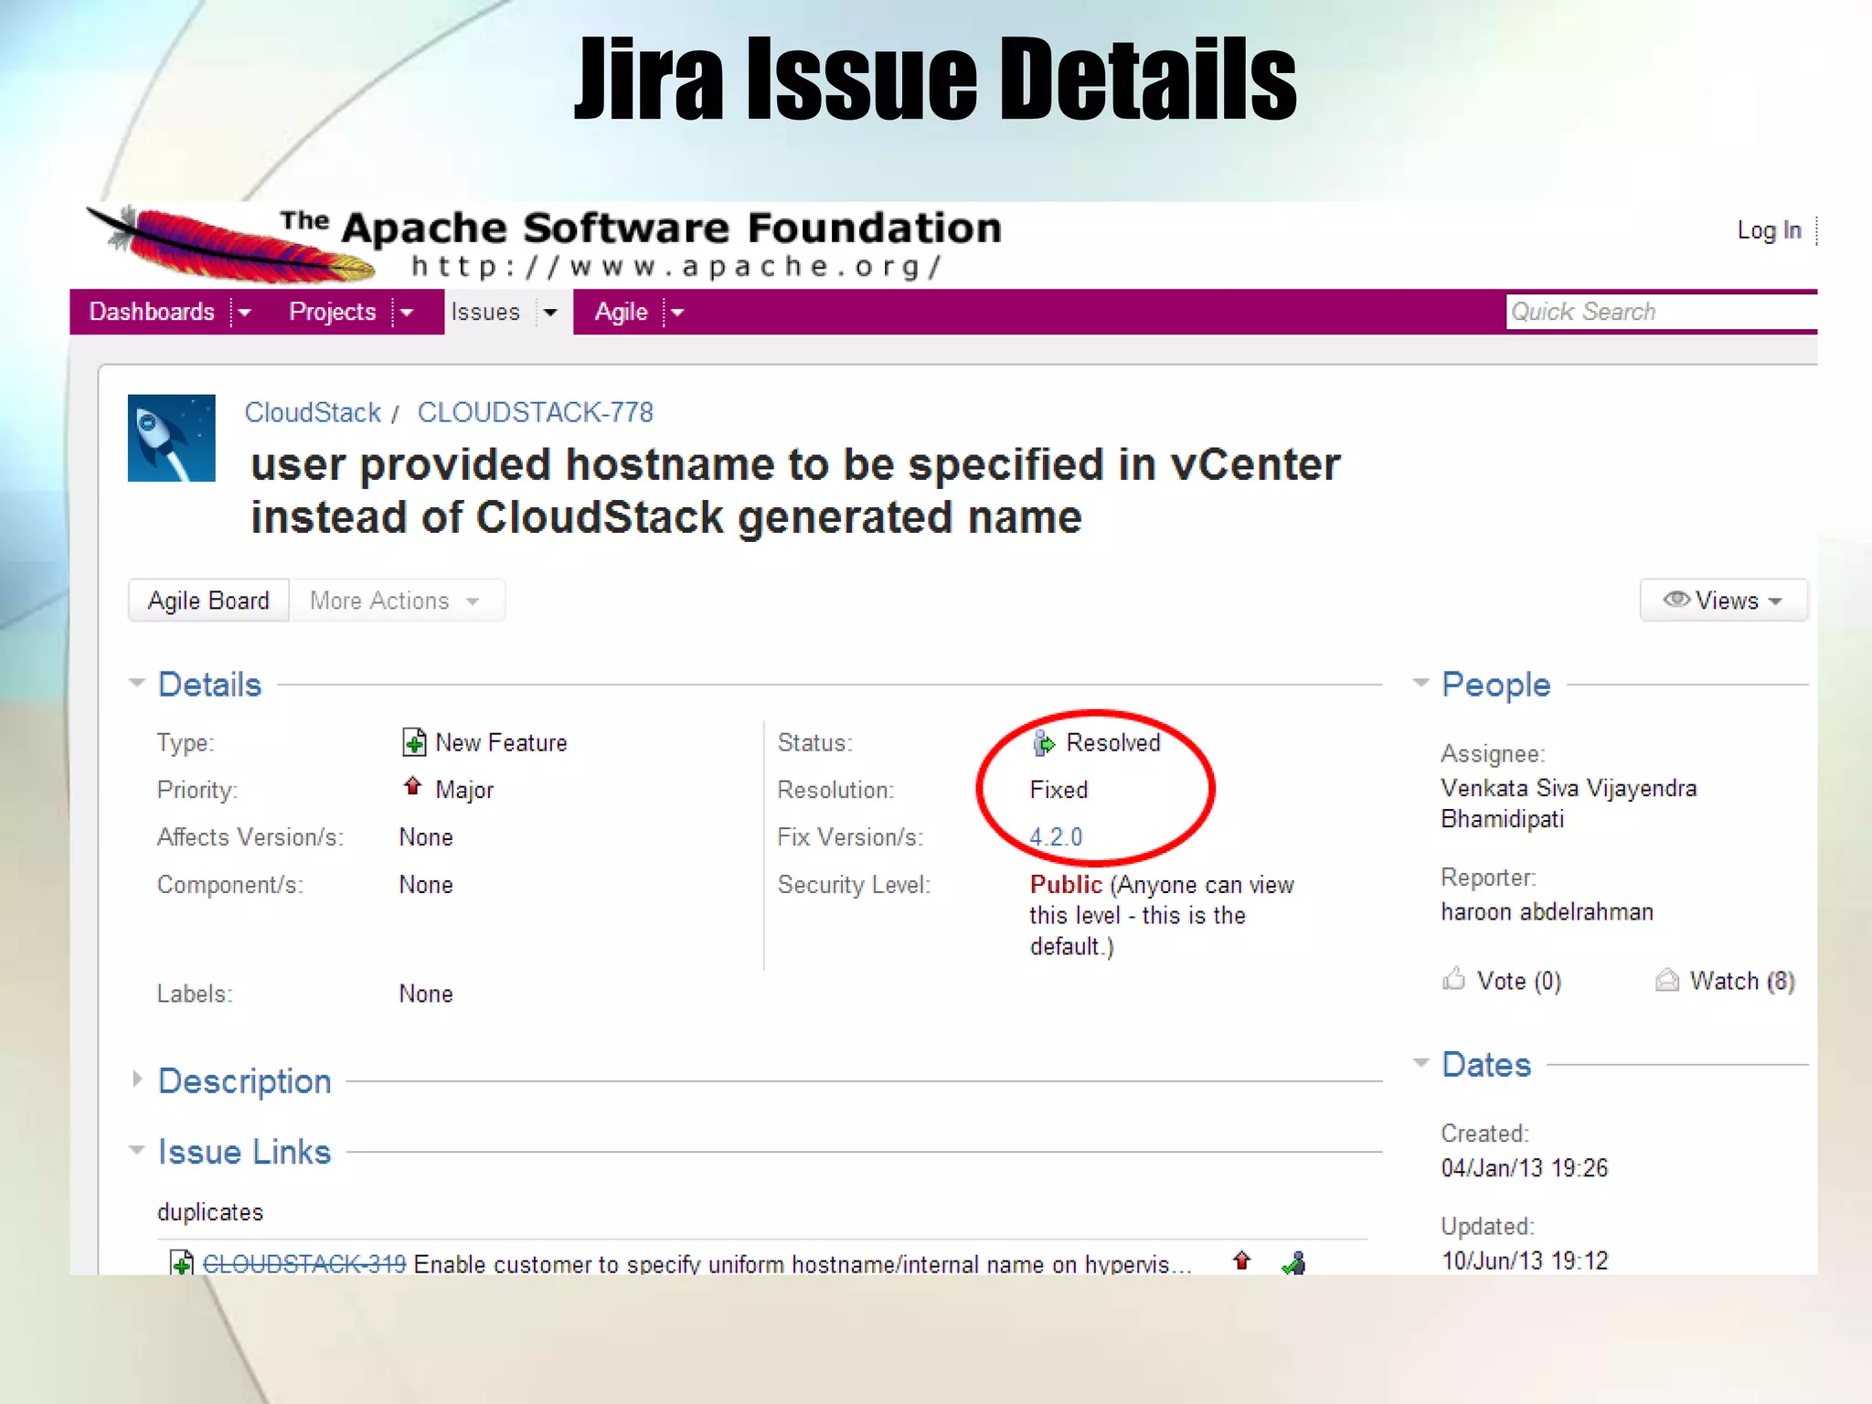Collapse the Dates section
This screenshot has width=1872, height=1404.
(1421, 1063)
